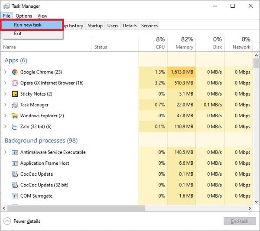Switch to the Details tab
Screen dimensions: 260x231
click(130, 26)
